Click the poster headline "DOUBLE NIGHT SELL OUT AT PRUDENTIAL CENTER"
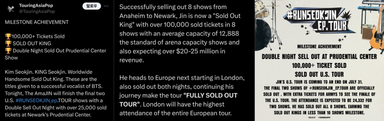The height and width of the screenshot is (121, 384). click(319, 57)
